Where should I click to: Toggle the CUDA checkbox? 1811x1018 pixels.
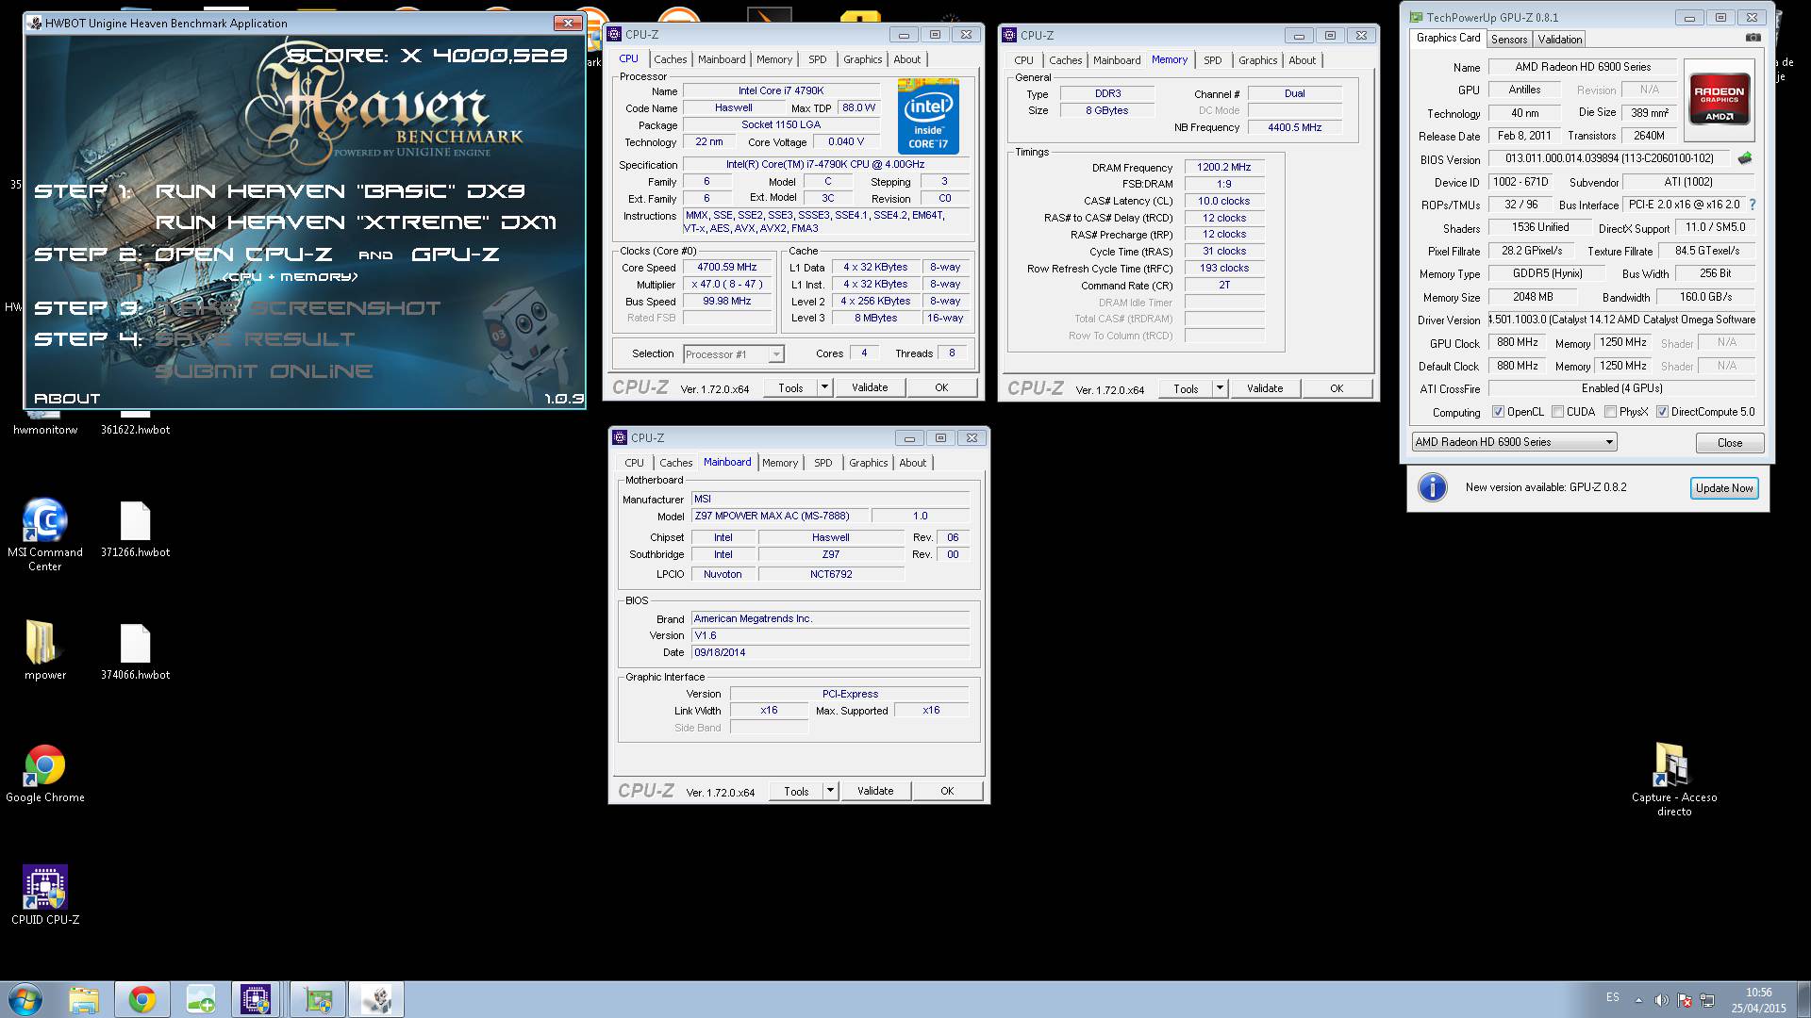tap(1557, 412)
